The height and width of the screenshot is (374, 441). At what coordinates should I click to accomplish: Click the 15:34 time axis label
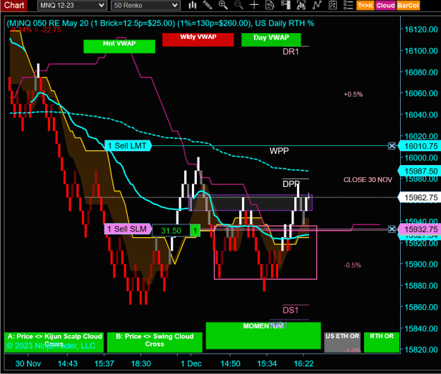(267, 363)
